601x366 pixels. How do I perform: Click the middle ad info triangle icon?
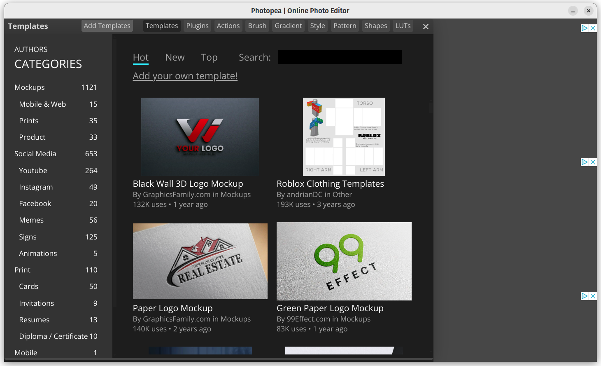[585, 162]
